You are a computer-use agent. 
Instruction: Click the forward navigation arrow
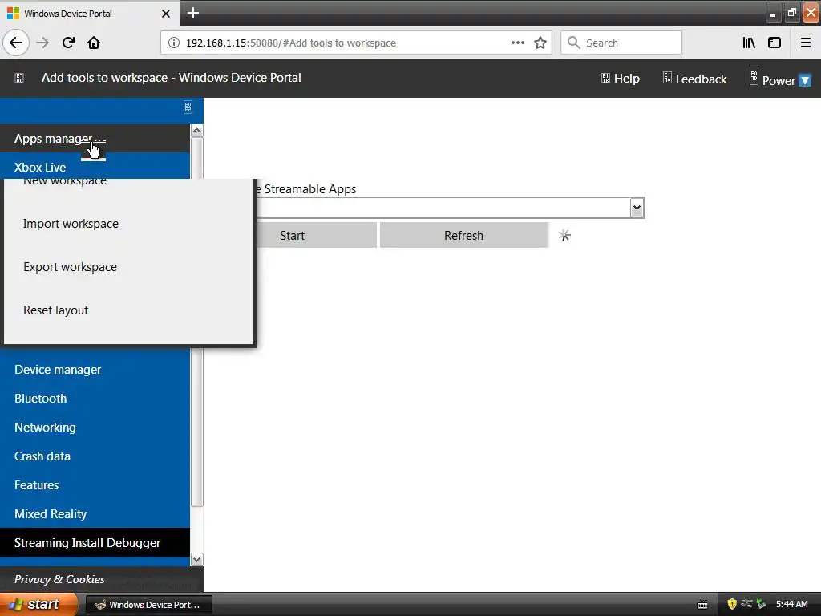[x=42, y=43]
